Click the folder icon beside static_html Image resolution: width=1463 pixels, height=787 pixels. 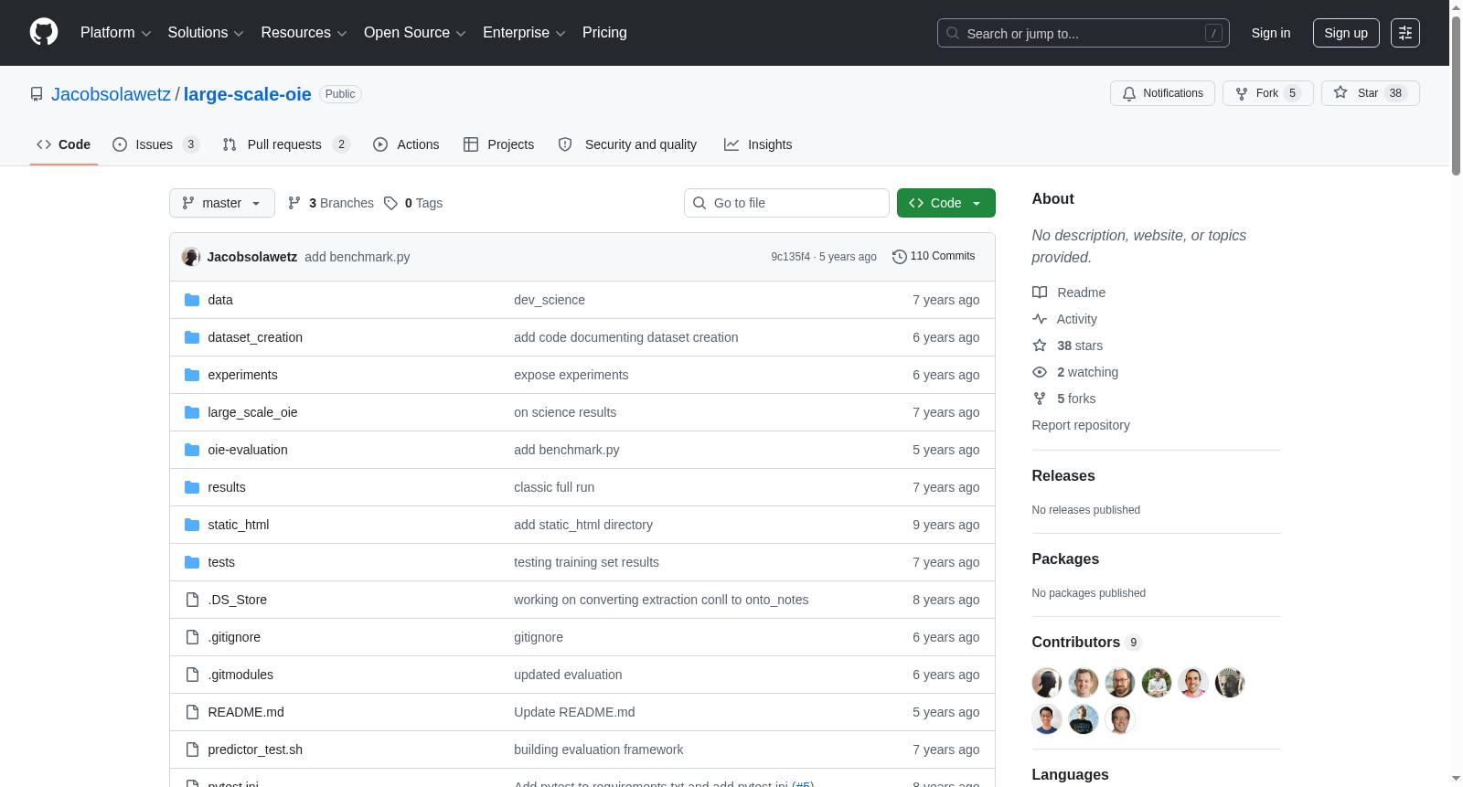click(x=192, y=525)
